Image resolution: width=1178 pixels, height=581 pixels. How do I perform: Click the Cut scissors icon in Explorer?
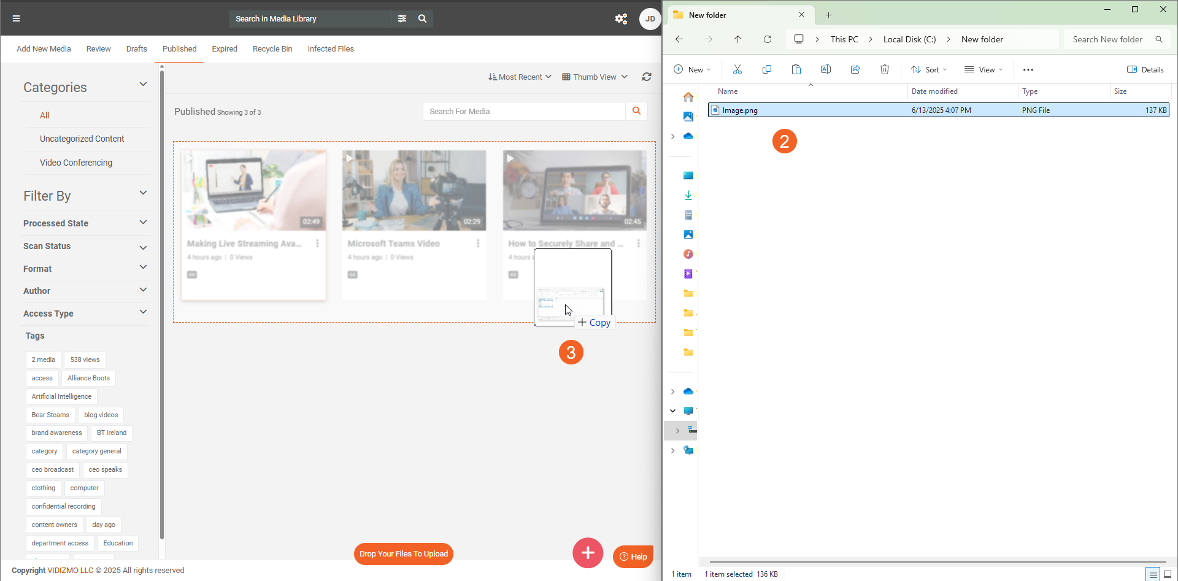click(x=737, y=69)
